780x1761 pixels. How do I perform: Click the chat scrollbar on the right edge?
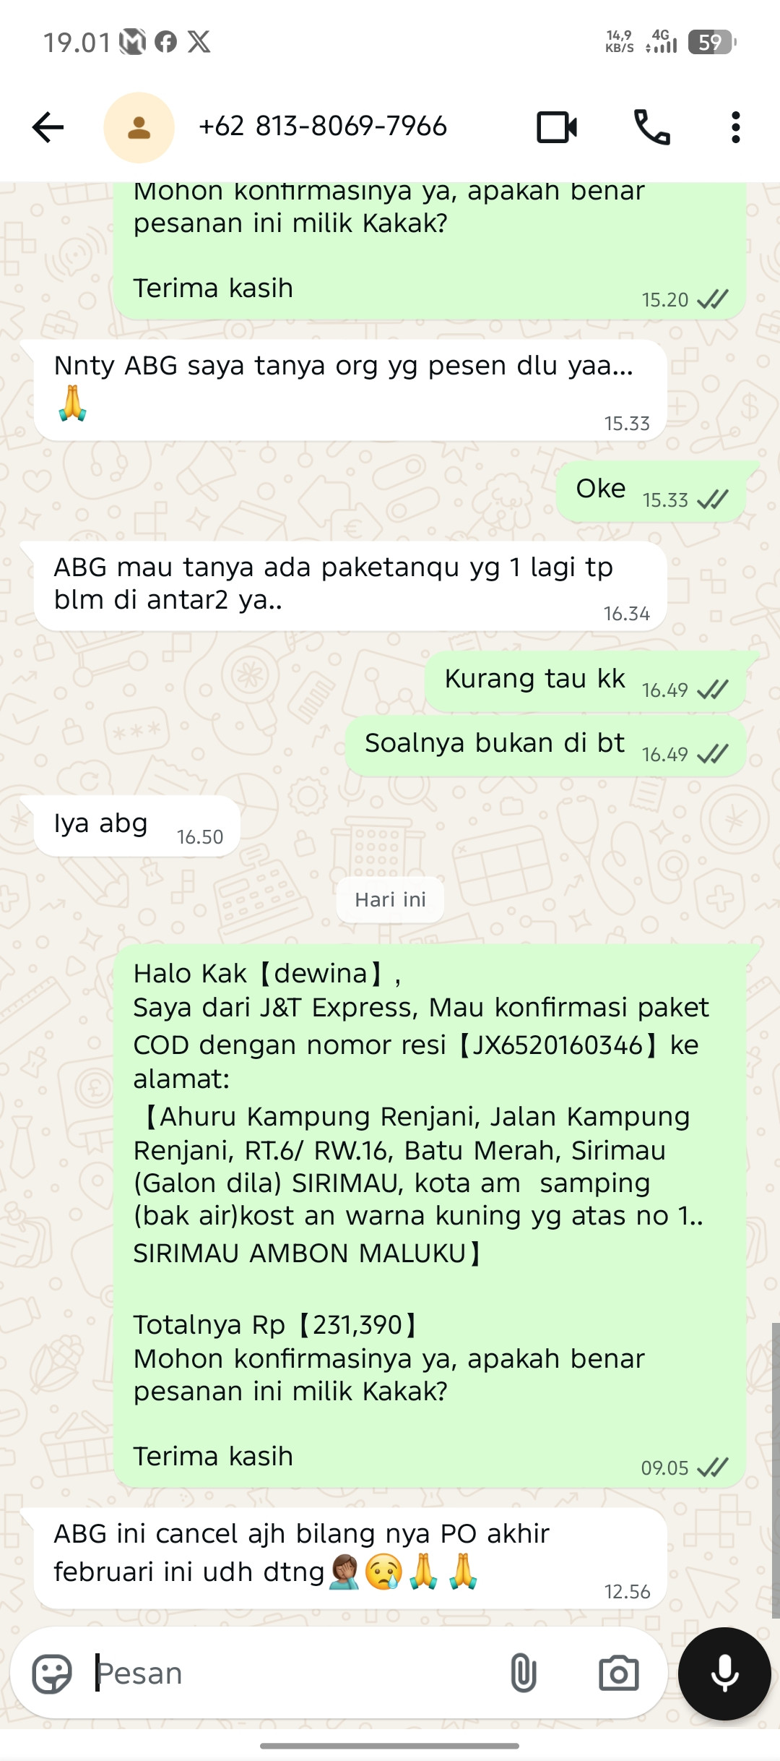click(x=775, y=1470)
